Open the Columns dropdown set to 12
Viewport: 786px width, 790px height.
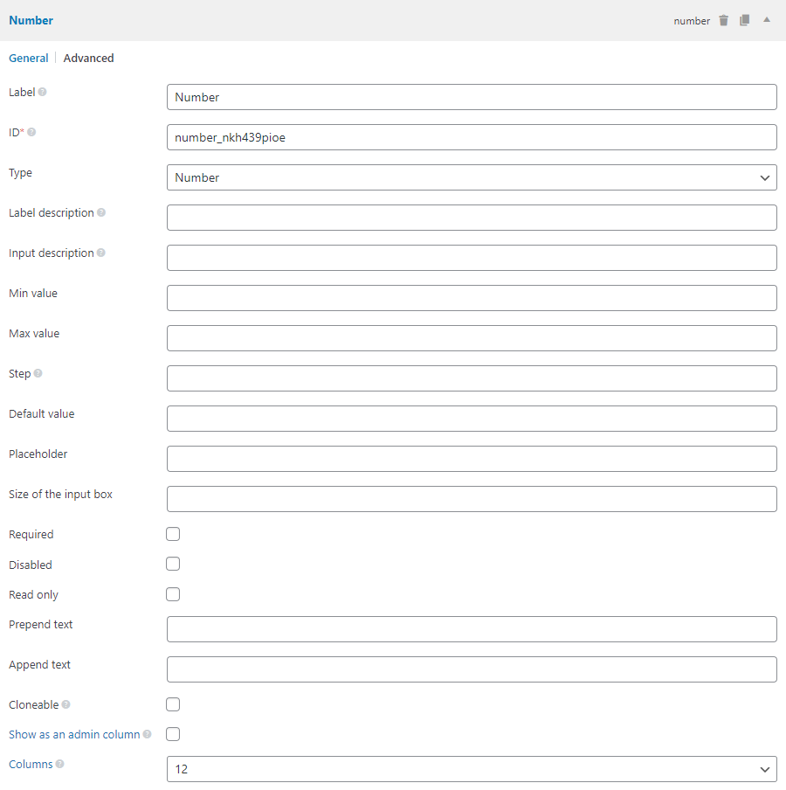(472, 769)
